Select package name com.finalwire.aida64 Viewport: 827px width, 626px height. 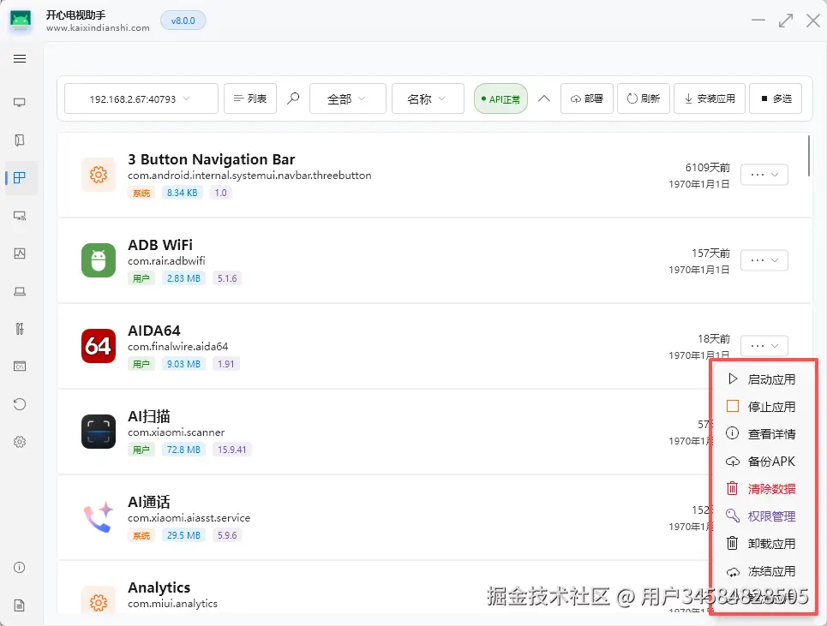pos(177,347)
